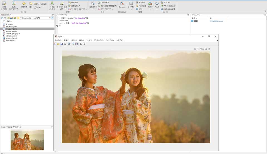Viewport: 267px width, 154px height.
Task: Open the ツール menu in Figure 1
Action: coord(89,40)
